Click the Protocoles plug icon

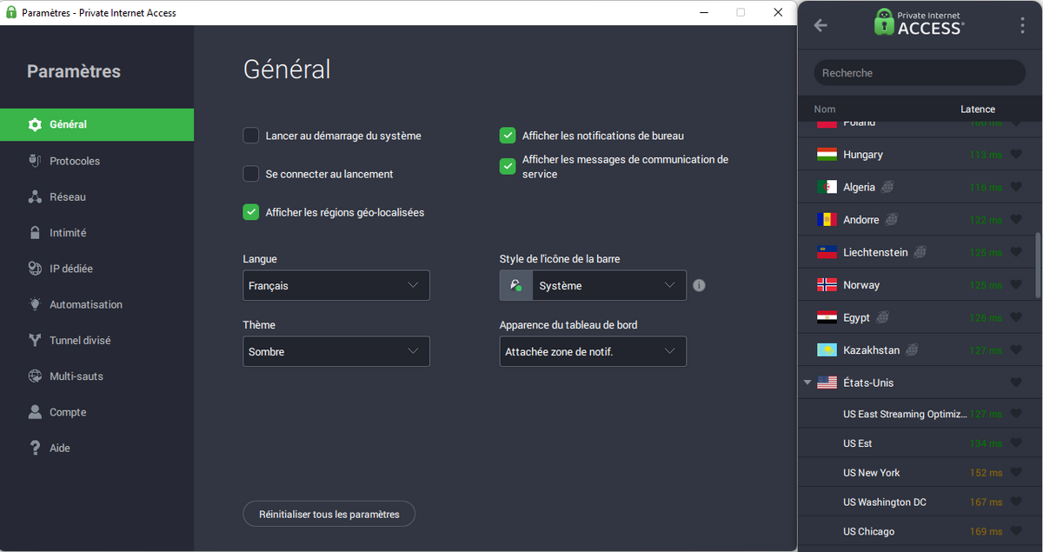point(35,161)
